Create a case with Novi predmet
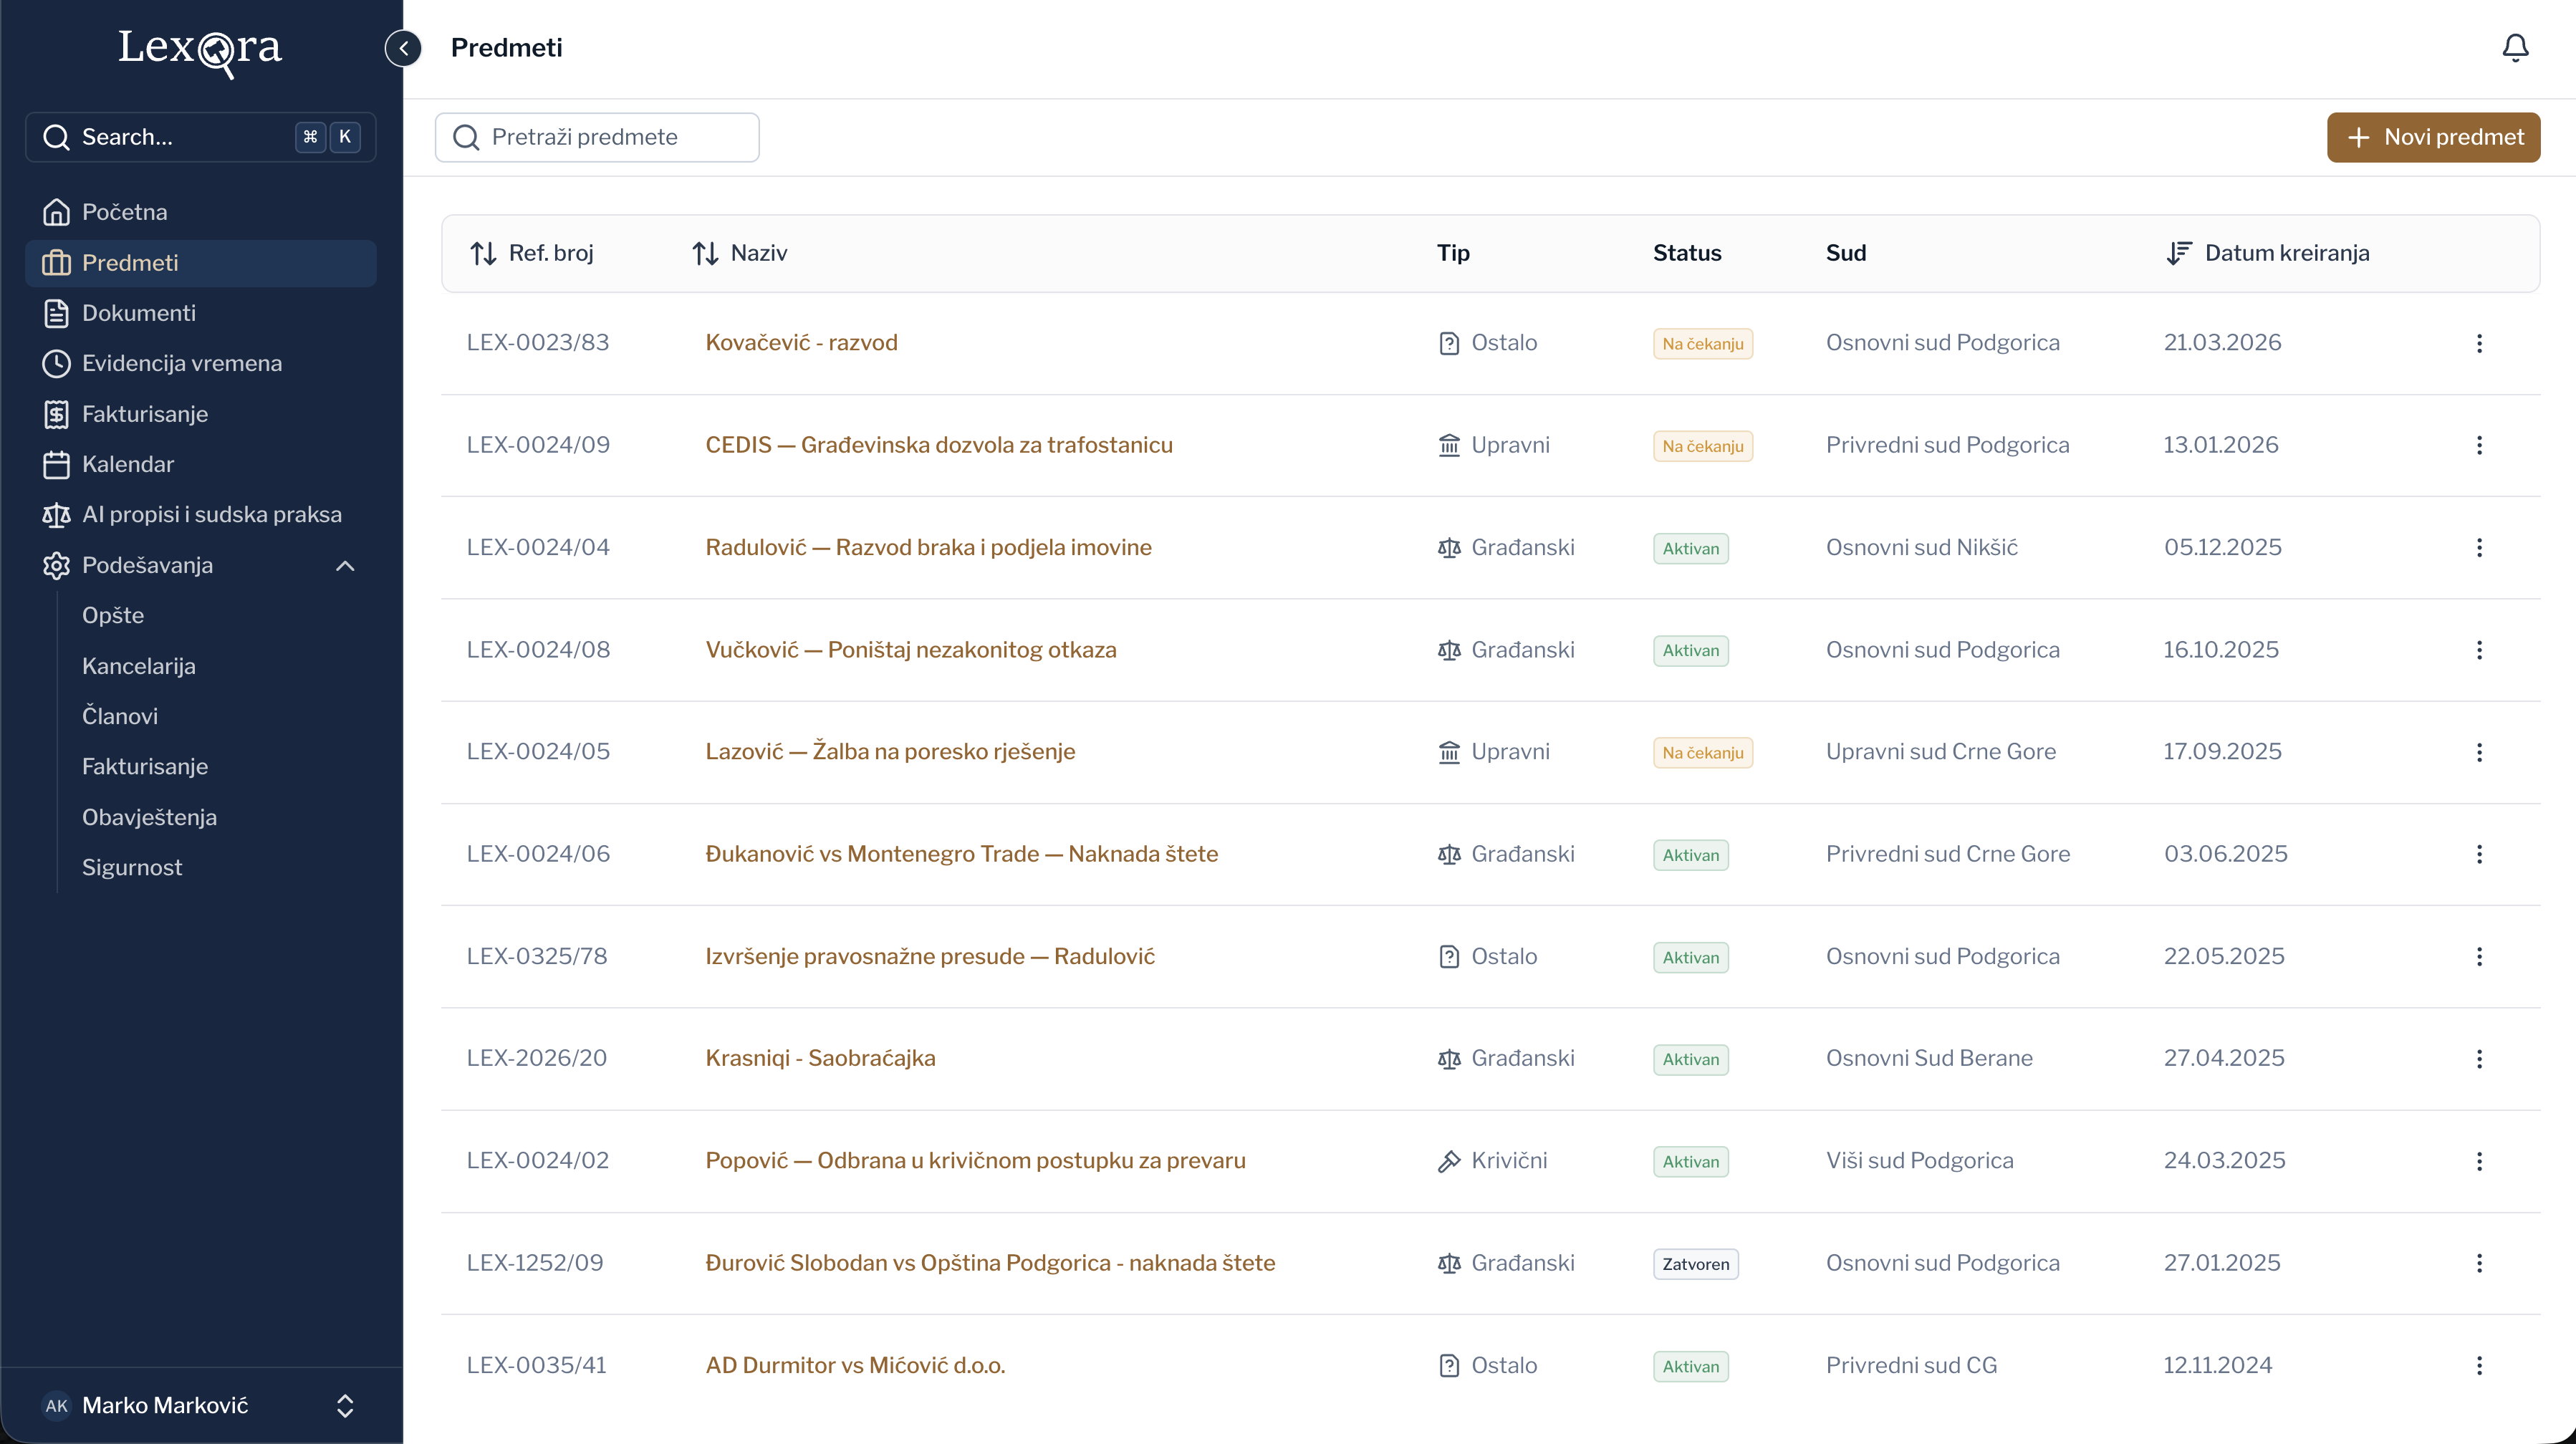The height and width of the screenshot is (1444, 2576). 2433,137
